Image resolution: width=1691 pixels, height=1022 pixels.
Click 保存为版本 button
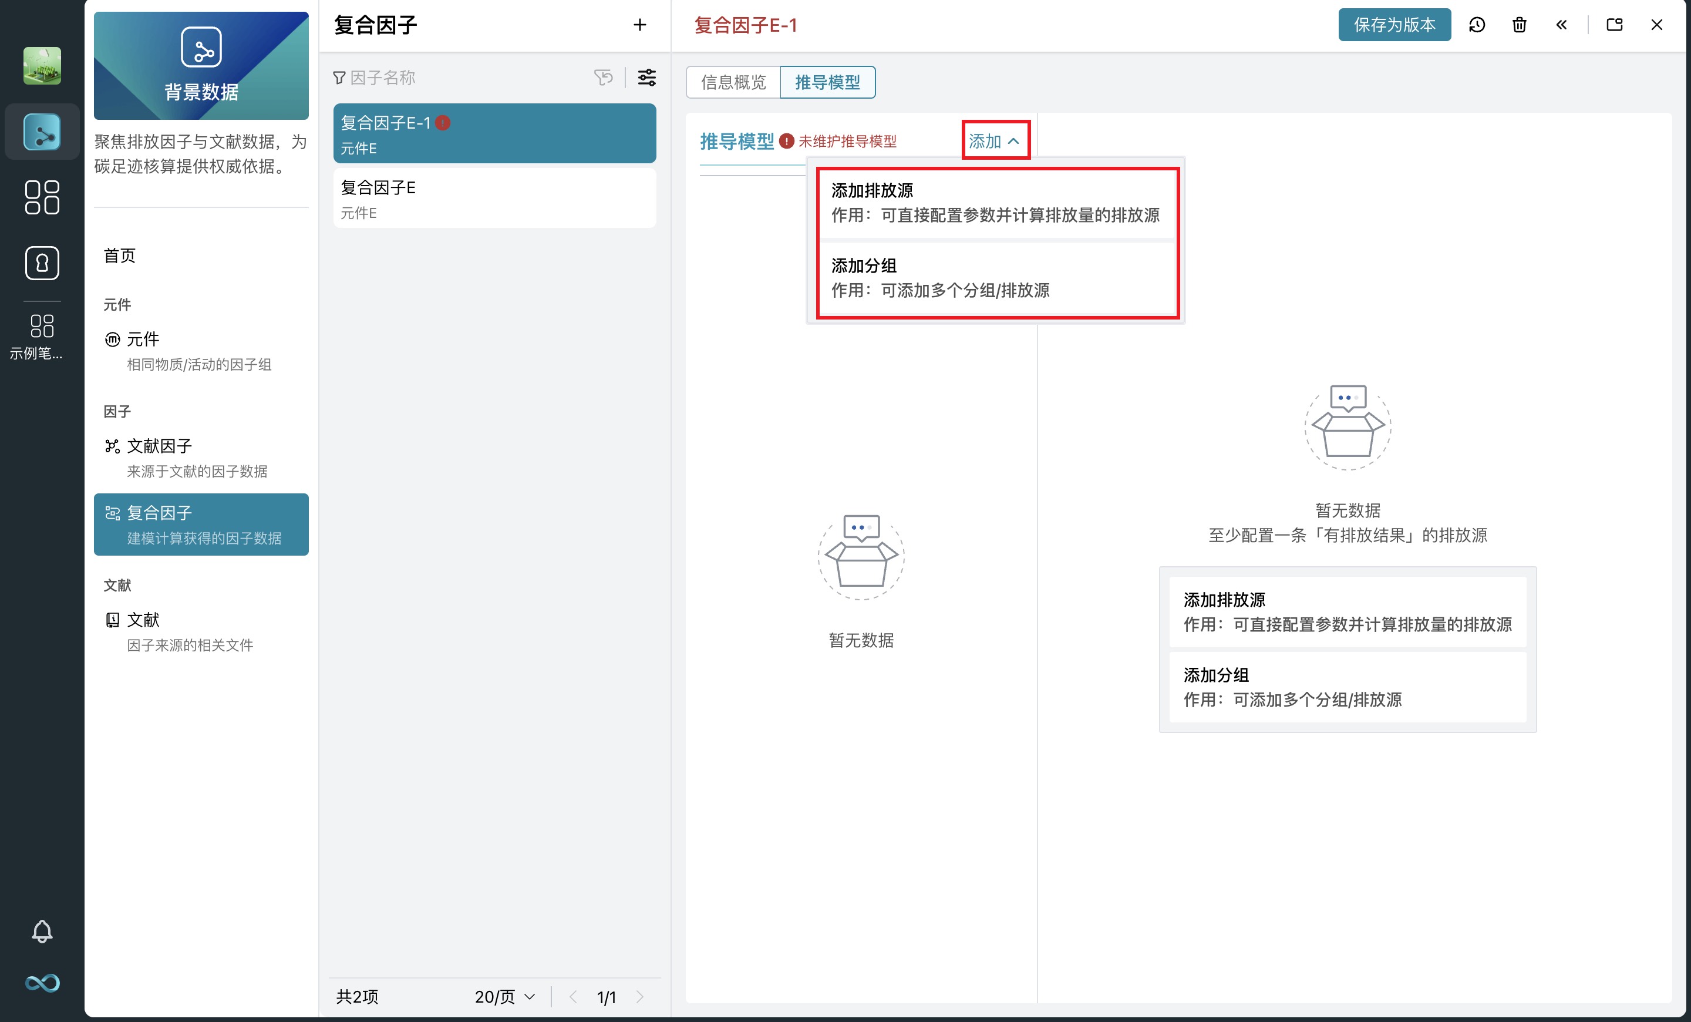(x=1394, y=25)
